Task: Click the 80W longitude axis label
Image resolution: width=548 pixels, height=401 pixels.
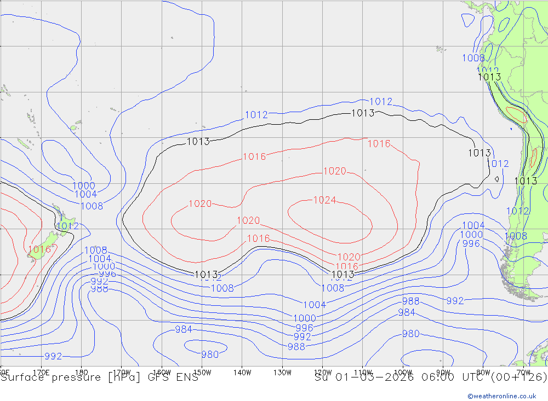Action: [x=483, y=373]
